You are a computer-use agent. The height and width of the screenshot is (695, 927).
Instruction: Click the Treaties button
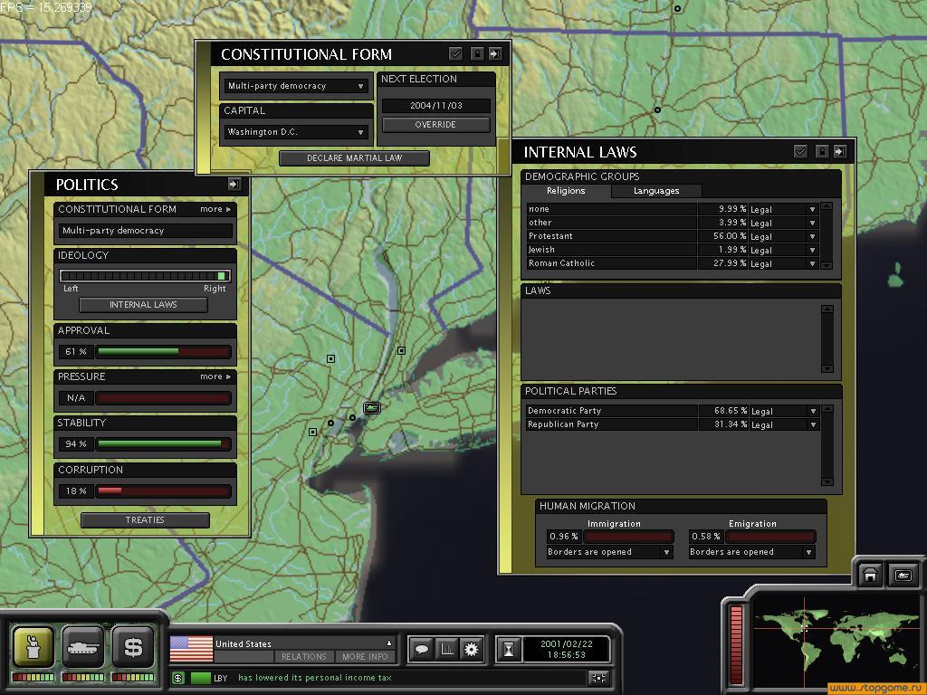tap(145, 520)
